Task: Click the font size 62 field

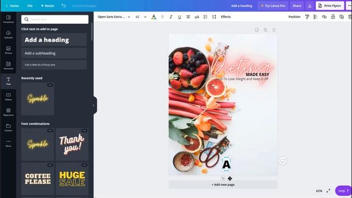Action: click(137, 17)
